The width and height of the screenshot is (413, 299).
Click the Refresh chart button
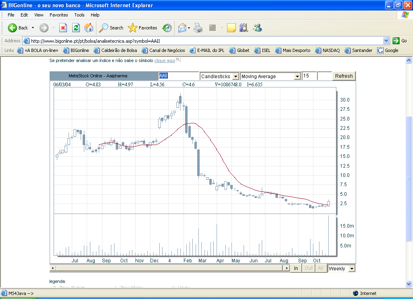344,76
